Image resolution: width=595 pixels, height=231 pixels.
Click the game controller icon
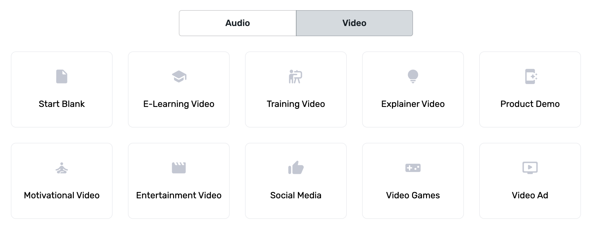pyautogui.click(x=413, y=168)
